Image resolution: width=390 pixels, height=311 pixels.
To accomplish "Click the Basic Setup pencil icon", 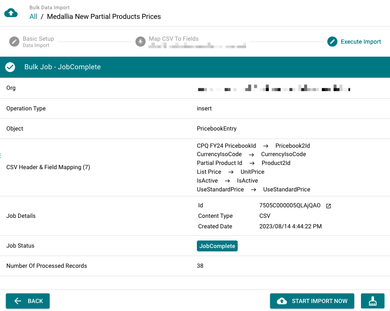I will point(14,42).
